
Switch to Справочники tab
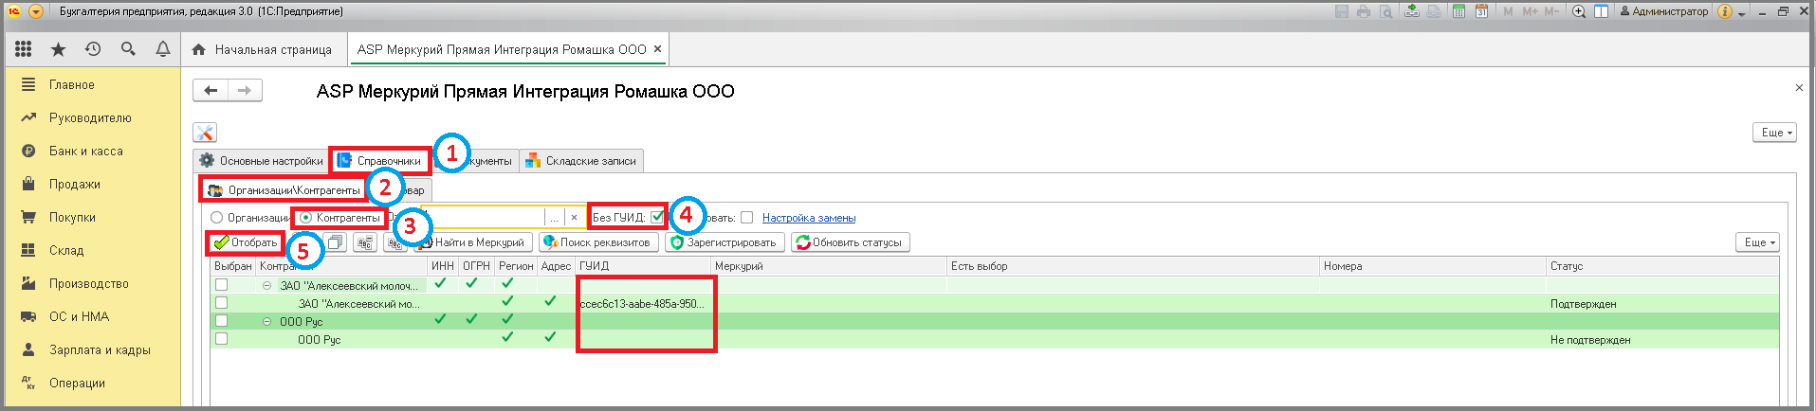pos(379,161)
